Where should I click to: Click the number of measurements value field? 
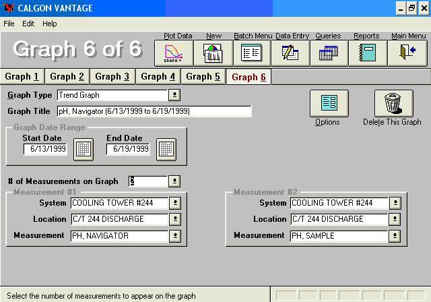pyautogui.click(x=148, y=181)
